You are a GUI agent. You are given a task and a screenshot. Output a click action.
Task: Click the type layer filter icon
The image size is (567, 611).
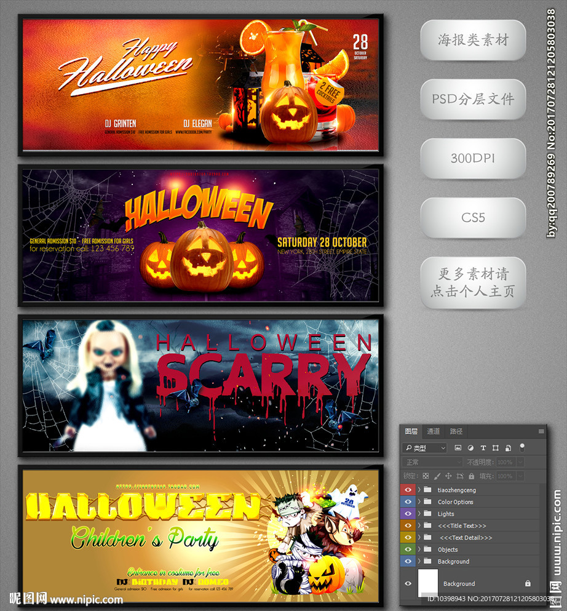483,448
